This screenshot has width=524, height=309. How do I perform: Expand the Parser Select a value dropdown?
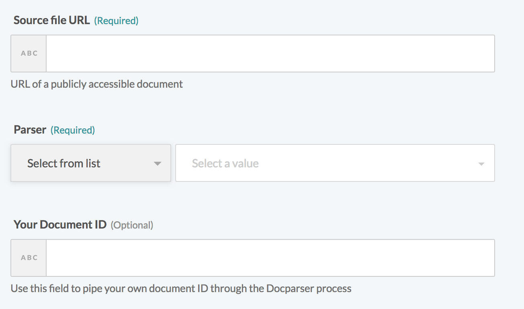click(x=335, y=163)
